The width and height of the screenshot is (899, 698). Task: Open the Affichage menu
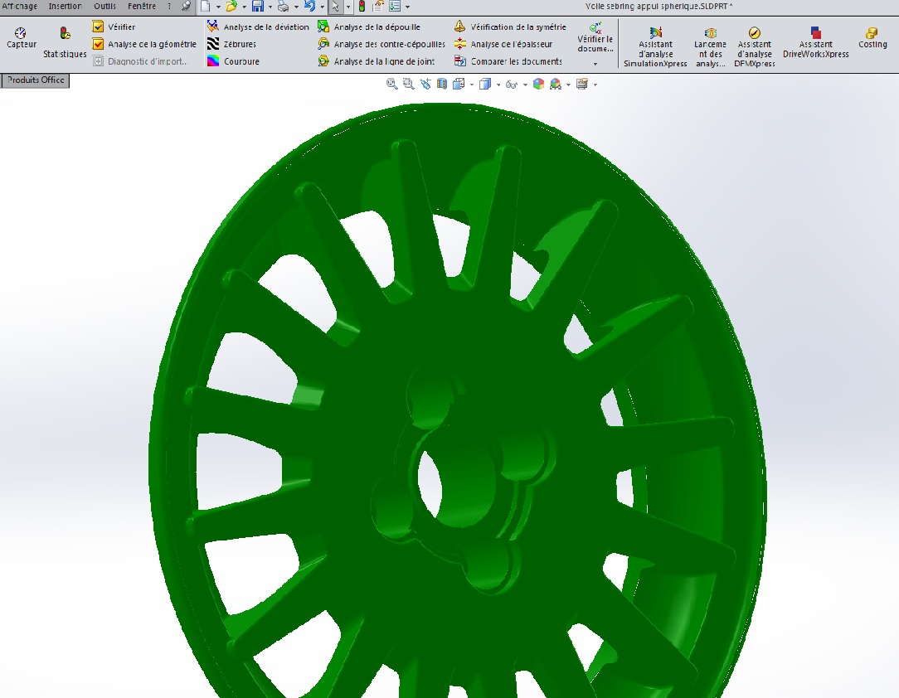click(19, 7)
